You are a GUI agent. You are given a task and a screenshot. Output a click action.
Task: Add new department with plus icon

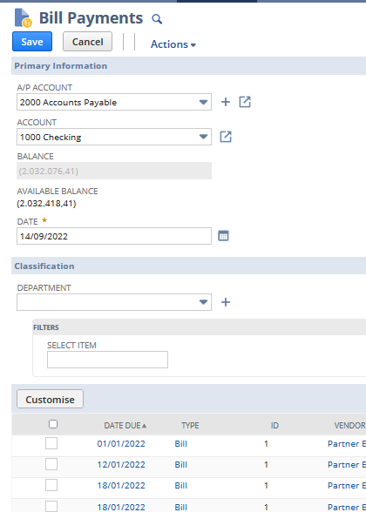226,302
